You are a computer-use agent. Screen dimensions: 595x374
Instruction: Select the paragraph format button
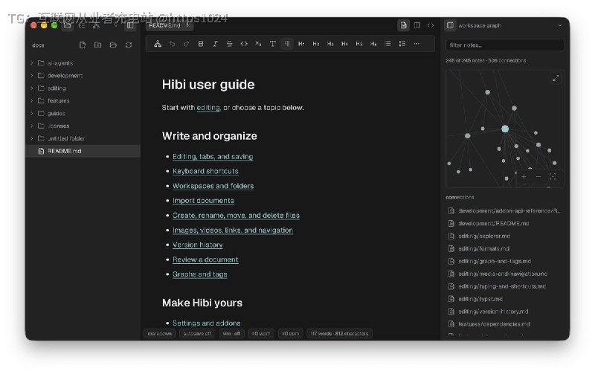coord(287,44)
